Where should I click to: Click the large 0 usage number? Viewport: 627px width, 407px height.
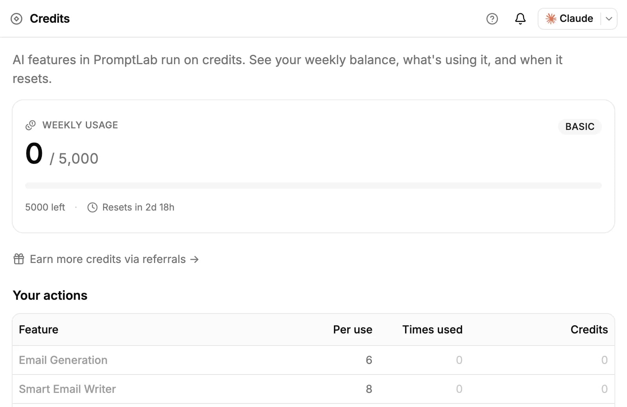[34, 153]
